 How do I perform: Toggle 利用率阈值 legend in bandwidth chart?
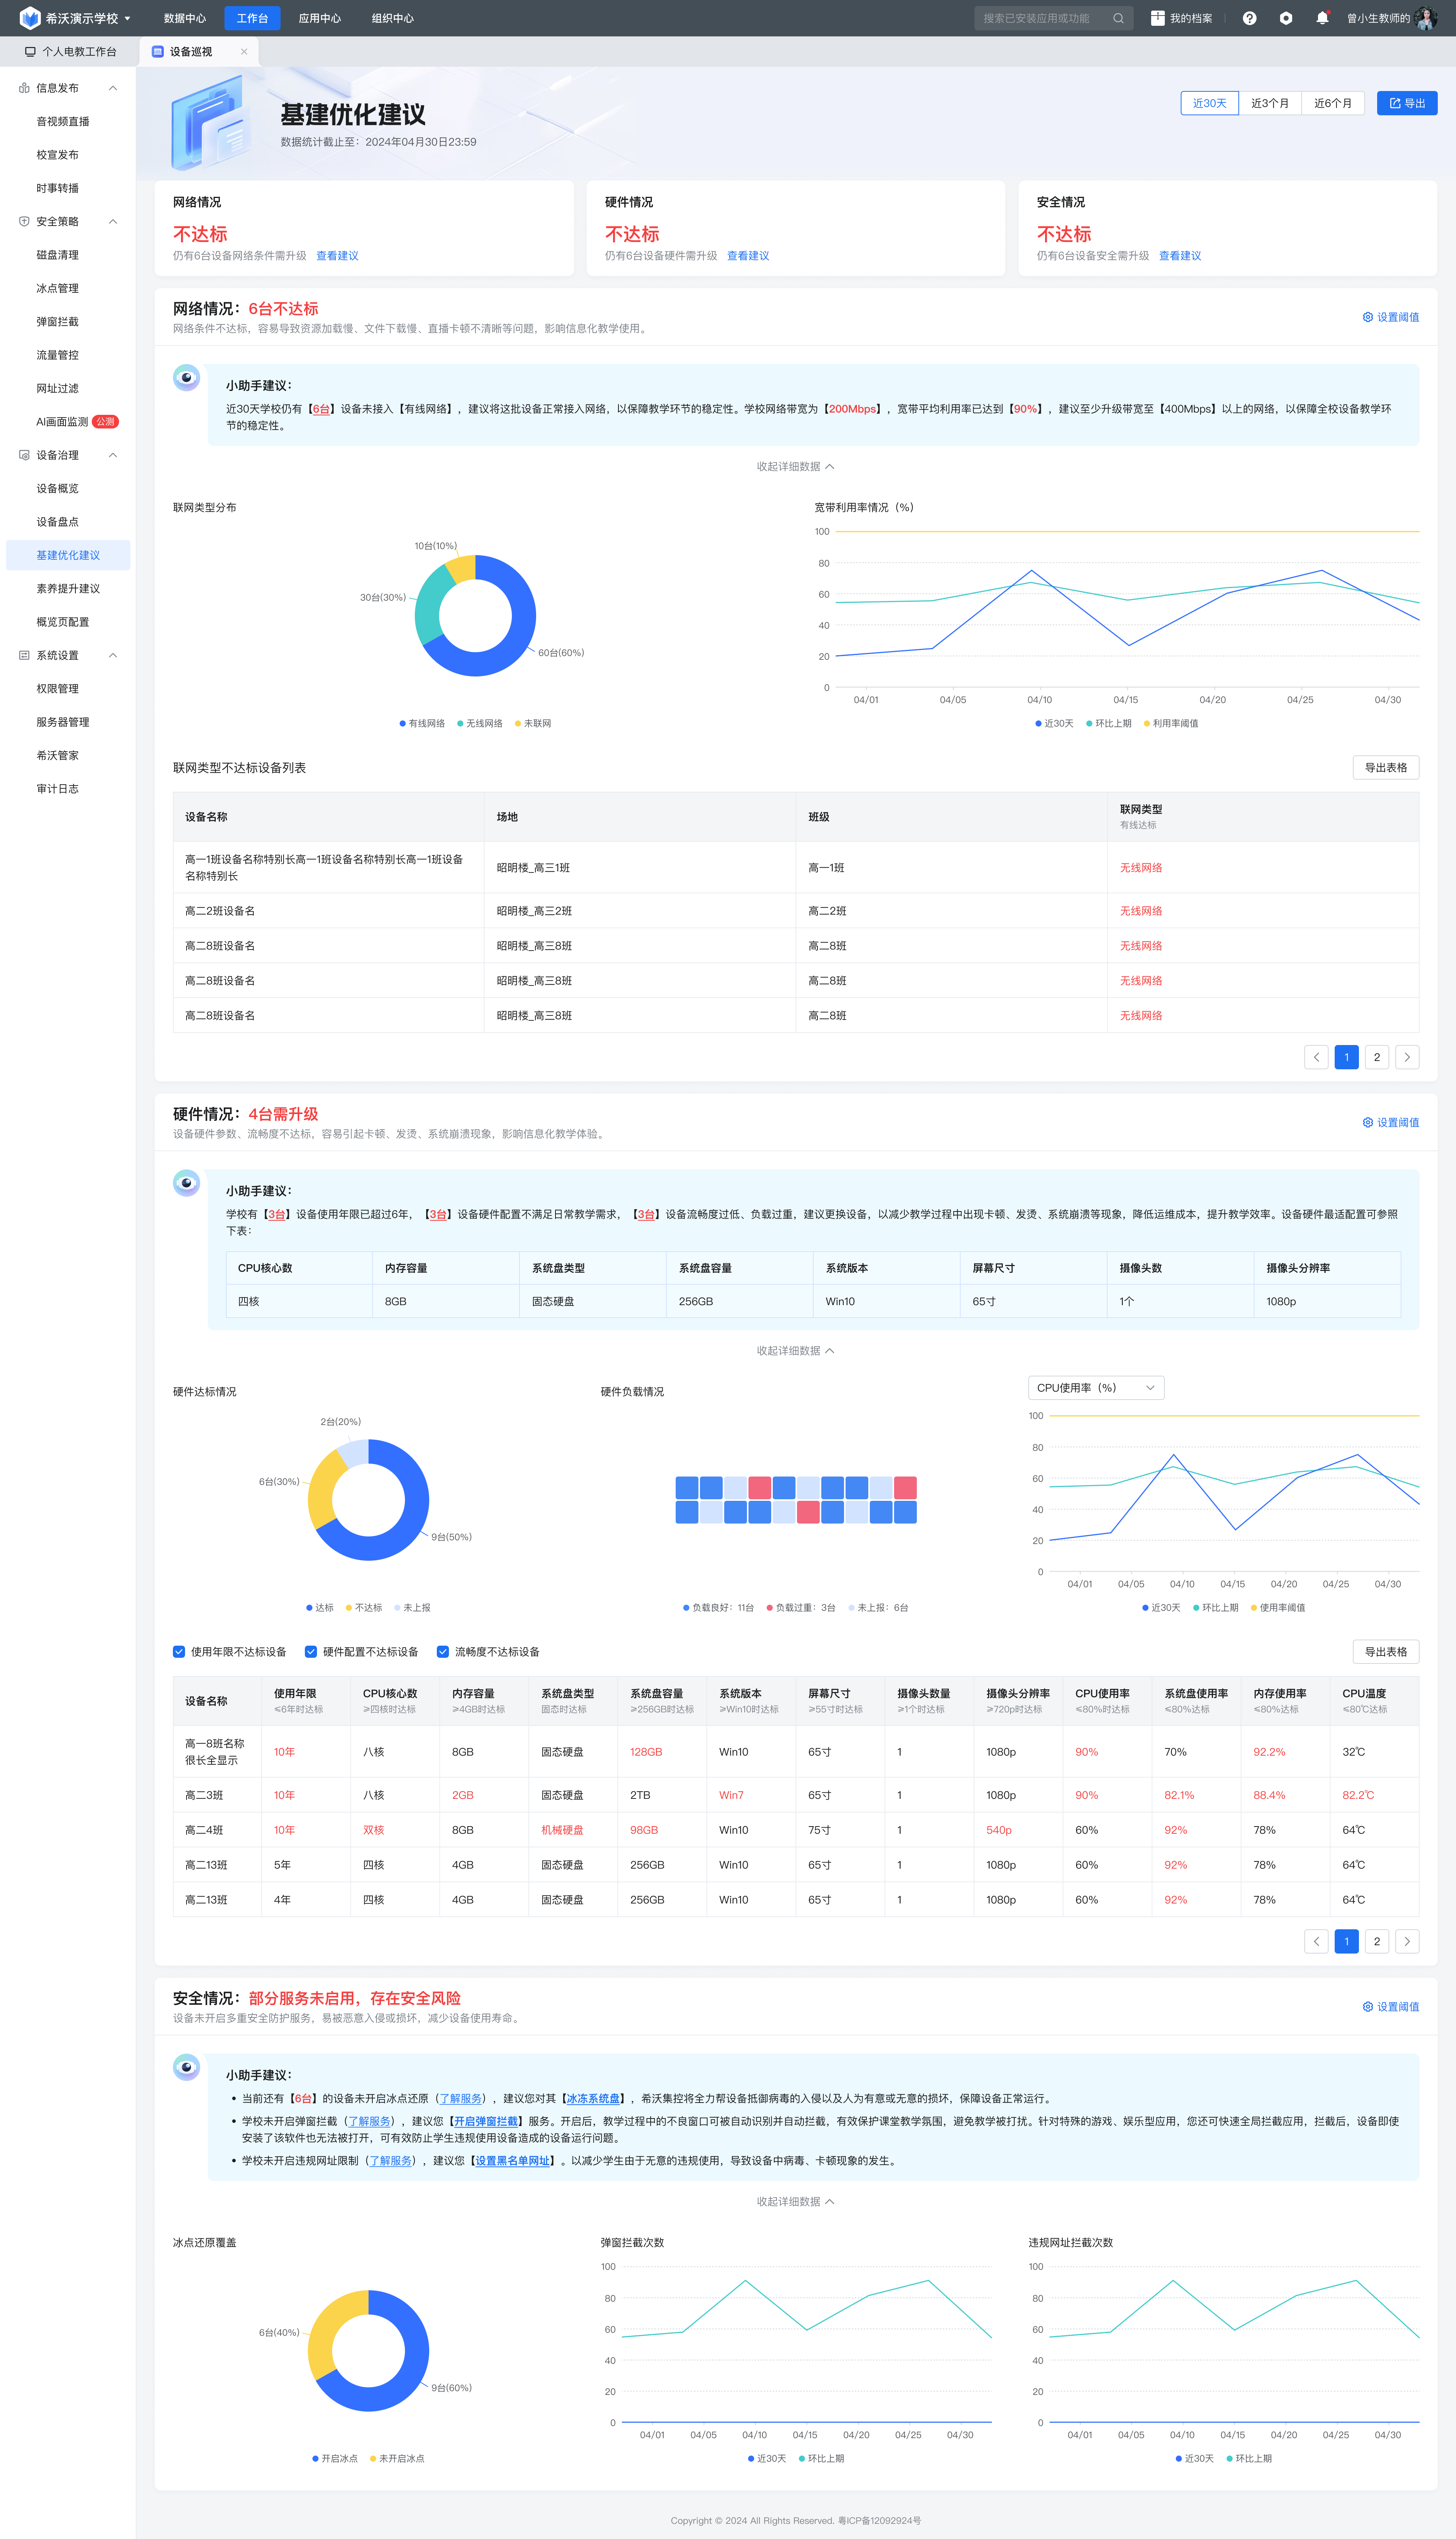[x=1170, y=723]
